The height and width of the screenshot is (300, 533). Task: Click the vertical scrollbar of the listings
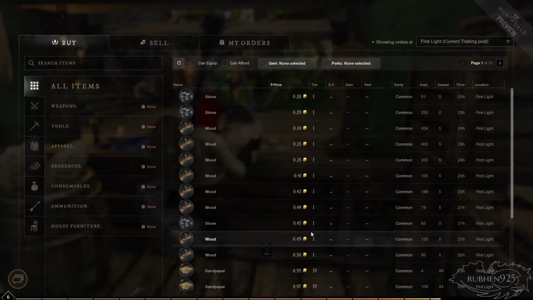[x=512, y=153]
